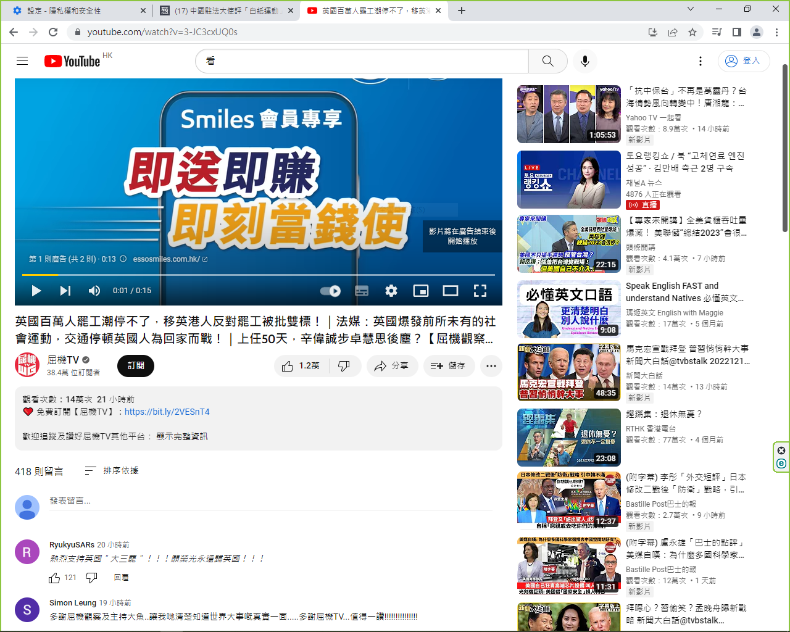Screen dimensions: 790x632
Task: Dislike the video with thumbs down
Action: [x=344, y=366]
